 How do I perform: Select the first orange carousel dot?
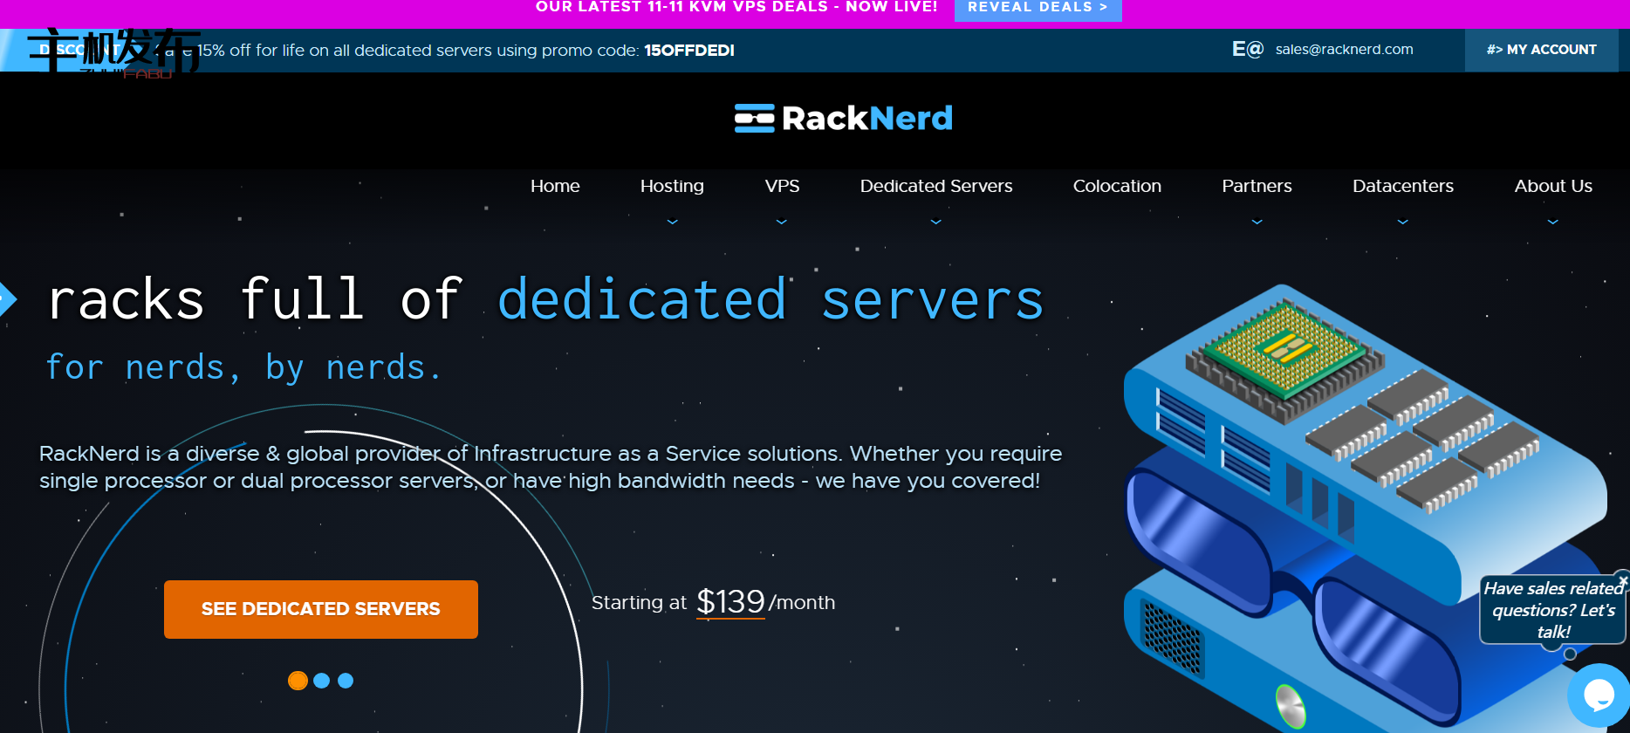(x=298, y=681)
